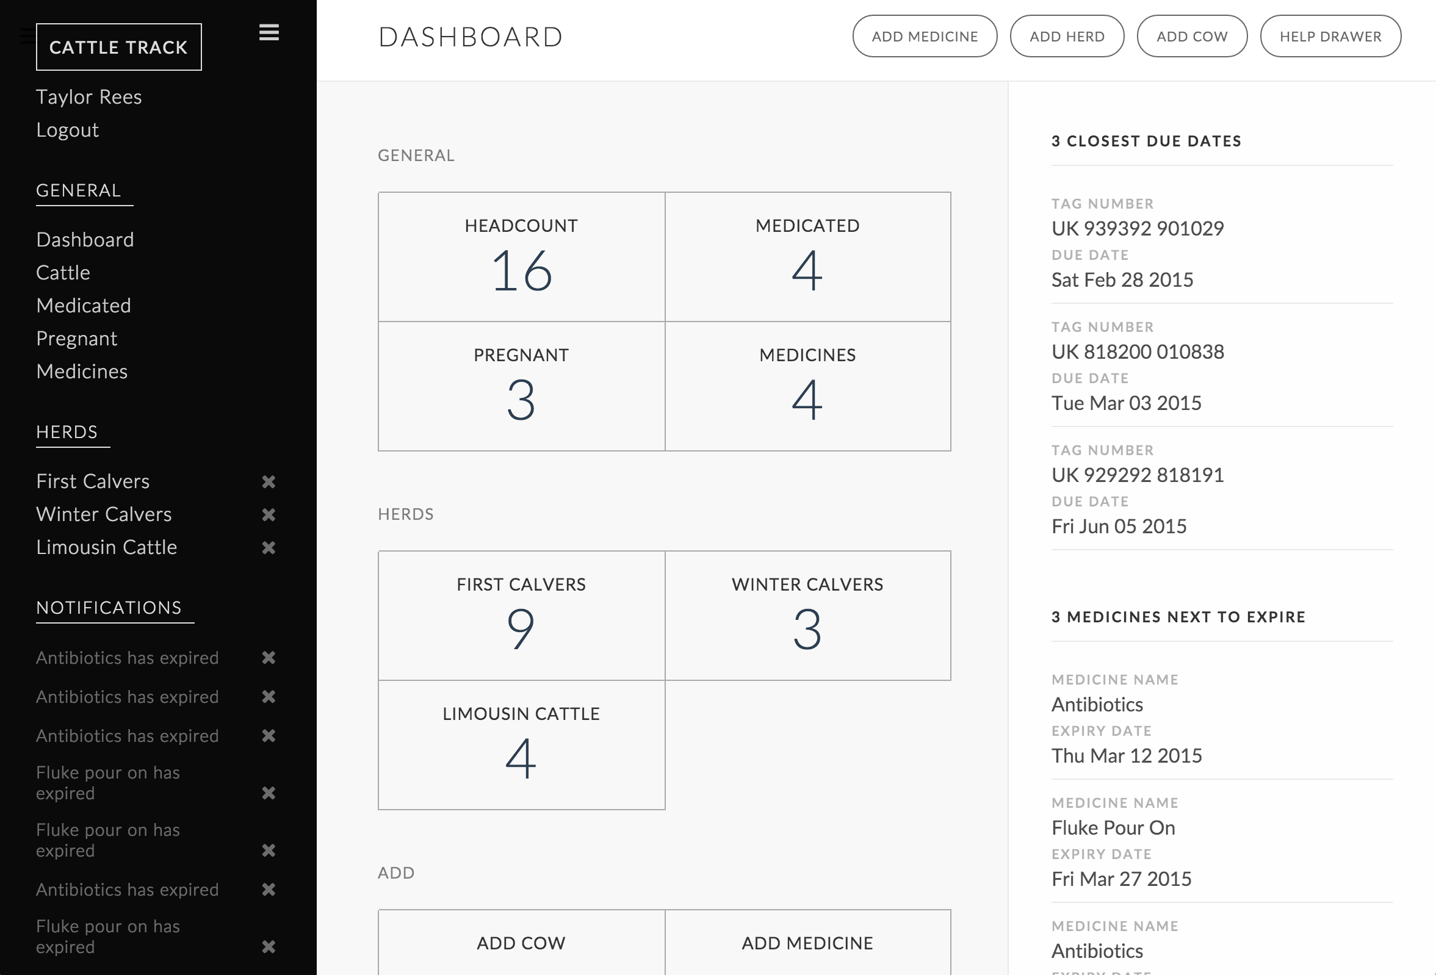The height and width of the screenshot is (975, 1436).
Task: Open the Headcount 16 tile
Action: [x=522, y=256]
